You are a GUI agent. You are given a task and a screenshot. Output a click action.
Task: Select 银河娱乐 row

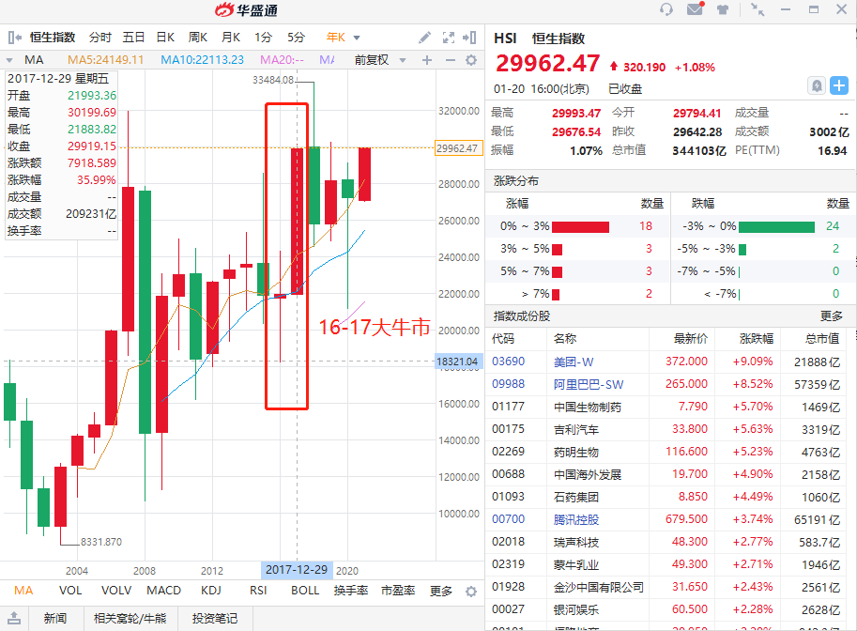tap(666, 609)
